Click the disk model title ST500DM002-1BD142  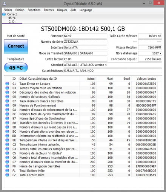click(70, 29)
